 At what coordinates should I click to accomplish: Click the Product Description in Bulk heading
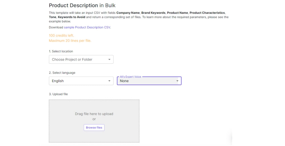(82, 6)
